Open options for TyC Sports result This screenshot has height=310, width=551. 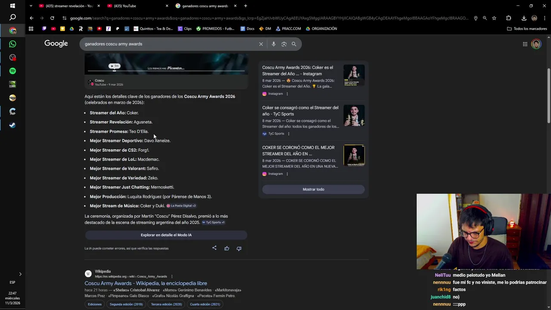pos(288,134)
